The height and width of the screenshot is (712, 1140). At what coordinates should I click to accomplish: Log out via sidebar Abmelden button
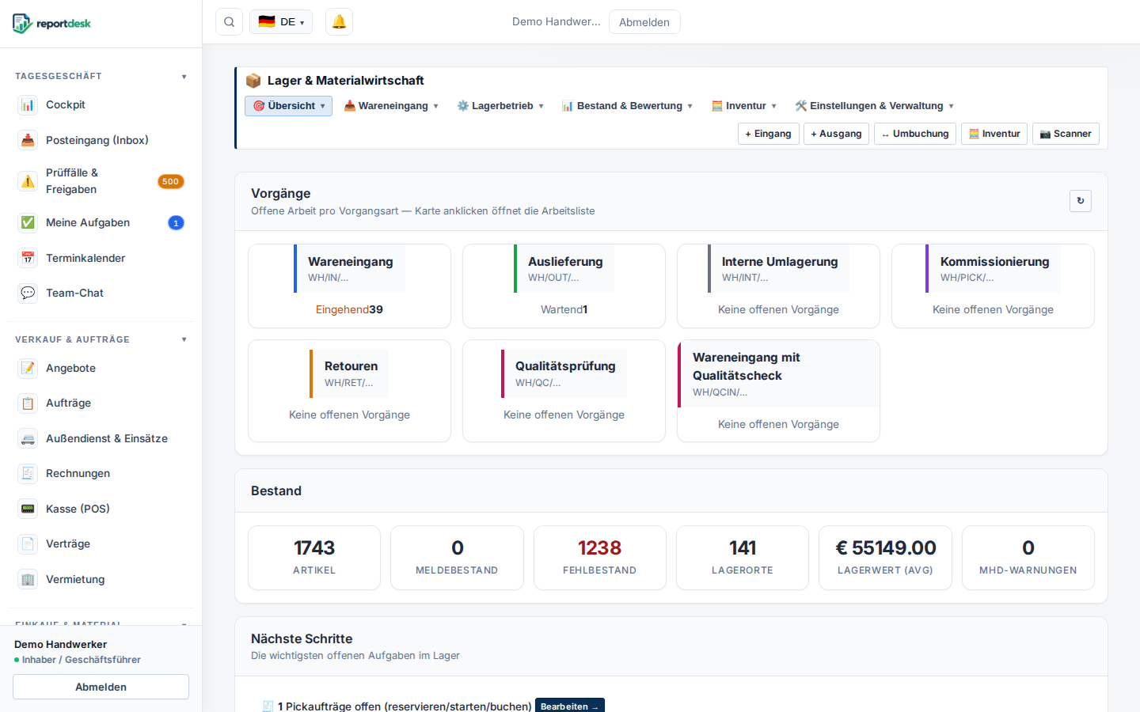coord(101,687)
